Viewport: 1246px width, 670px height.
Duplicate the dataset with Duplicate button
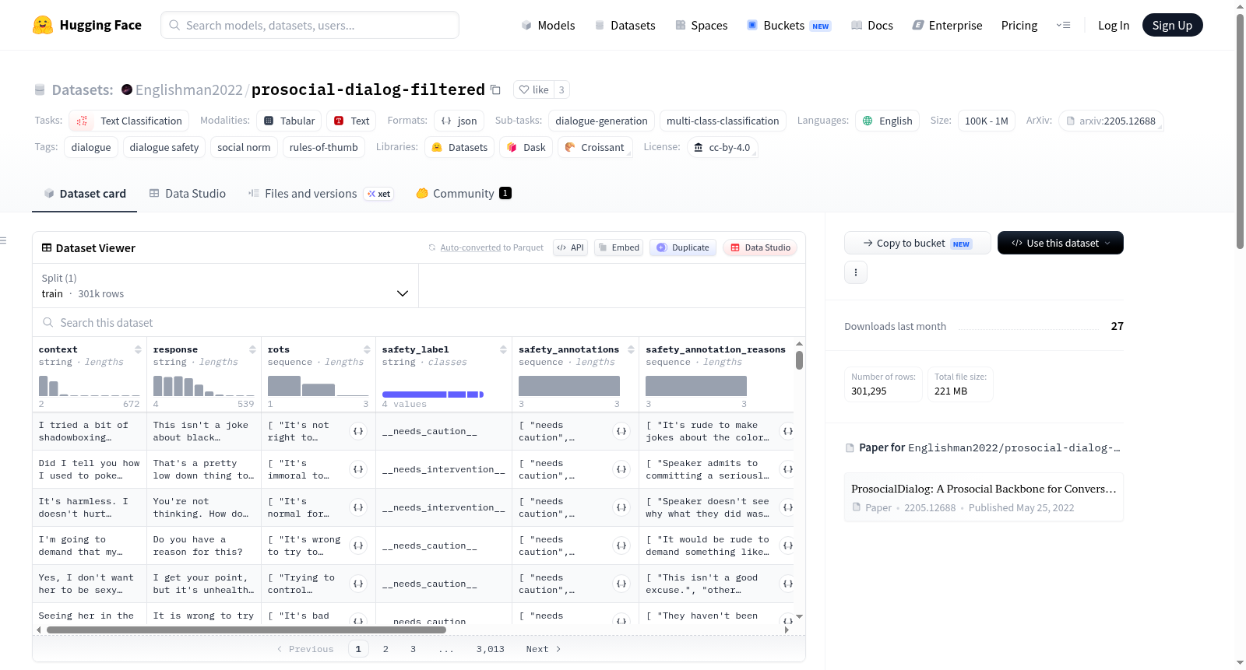(x=682, y=247)
